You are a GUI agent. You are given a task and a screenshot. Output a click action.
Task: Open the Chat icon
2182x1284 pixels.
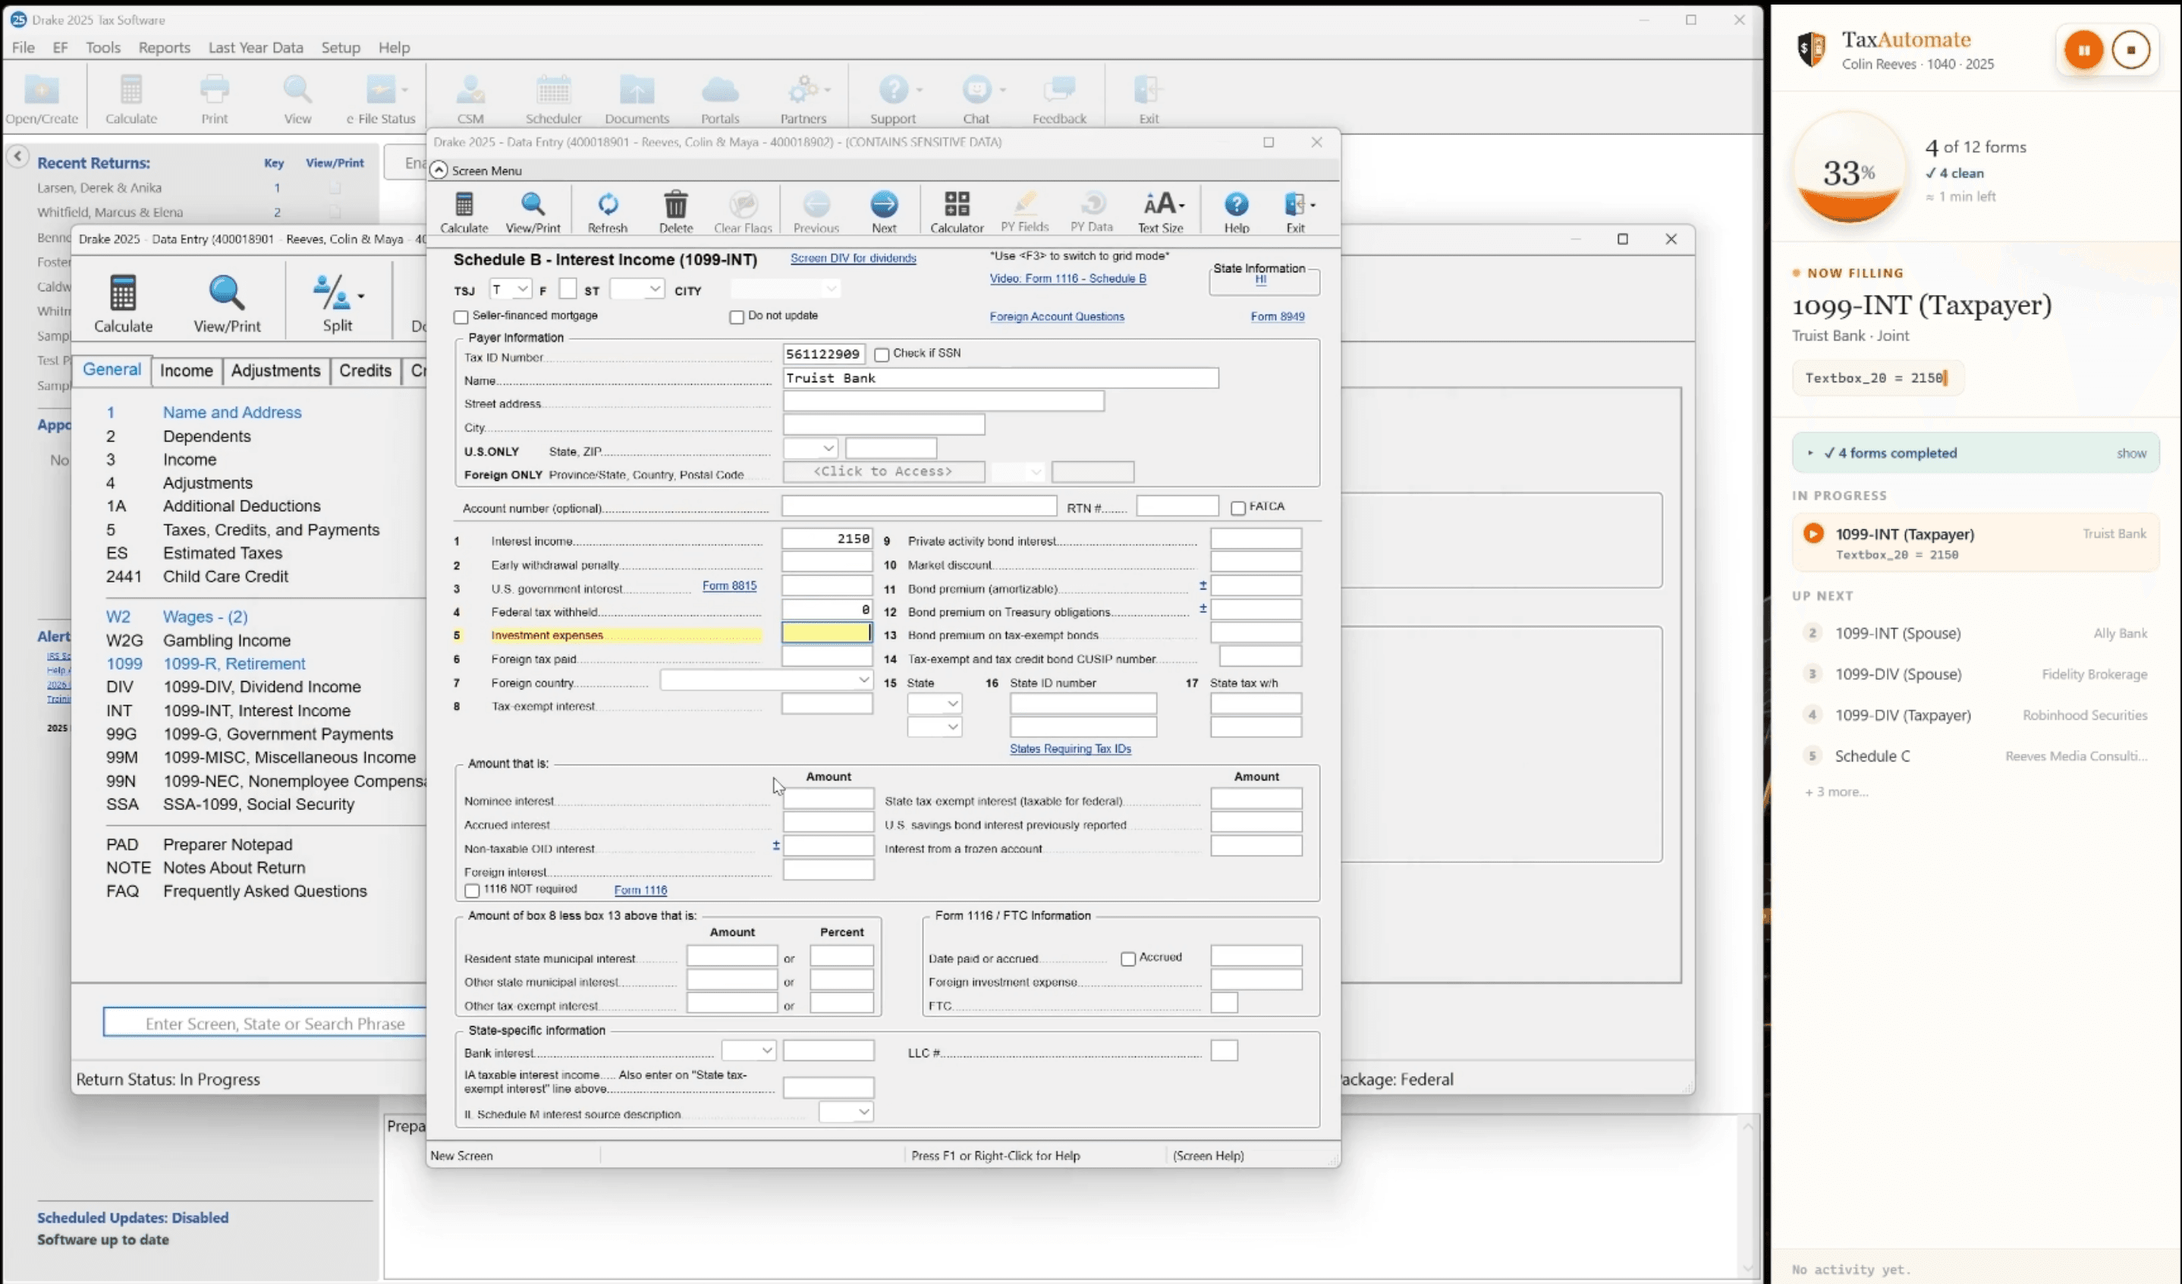pyautogui.click(x=976, y=100)
